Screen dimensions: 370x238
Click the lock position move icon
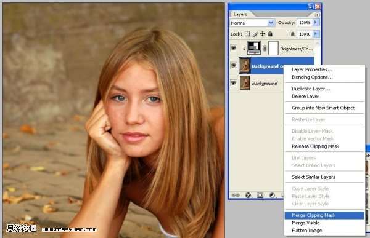pos(263,34)
